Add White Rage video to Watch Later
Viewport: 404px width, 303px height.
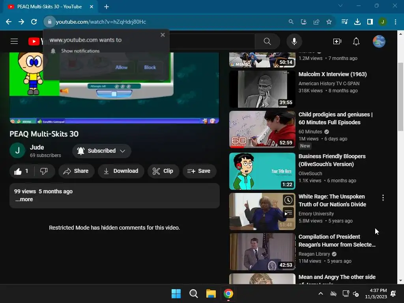tap(288, 200)
